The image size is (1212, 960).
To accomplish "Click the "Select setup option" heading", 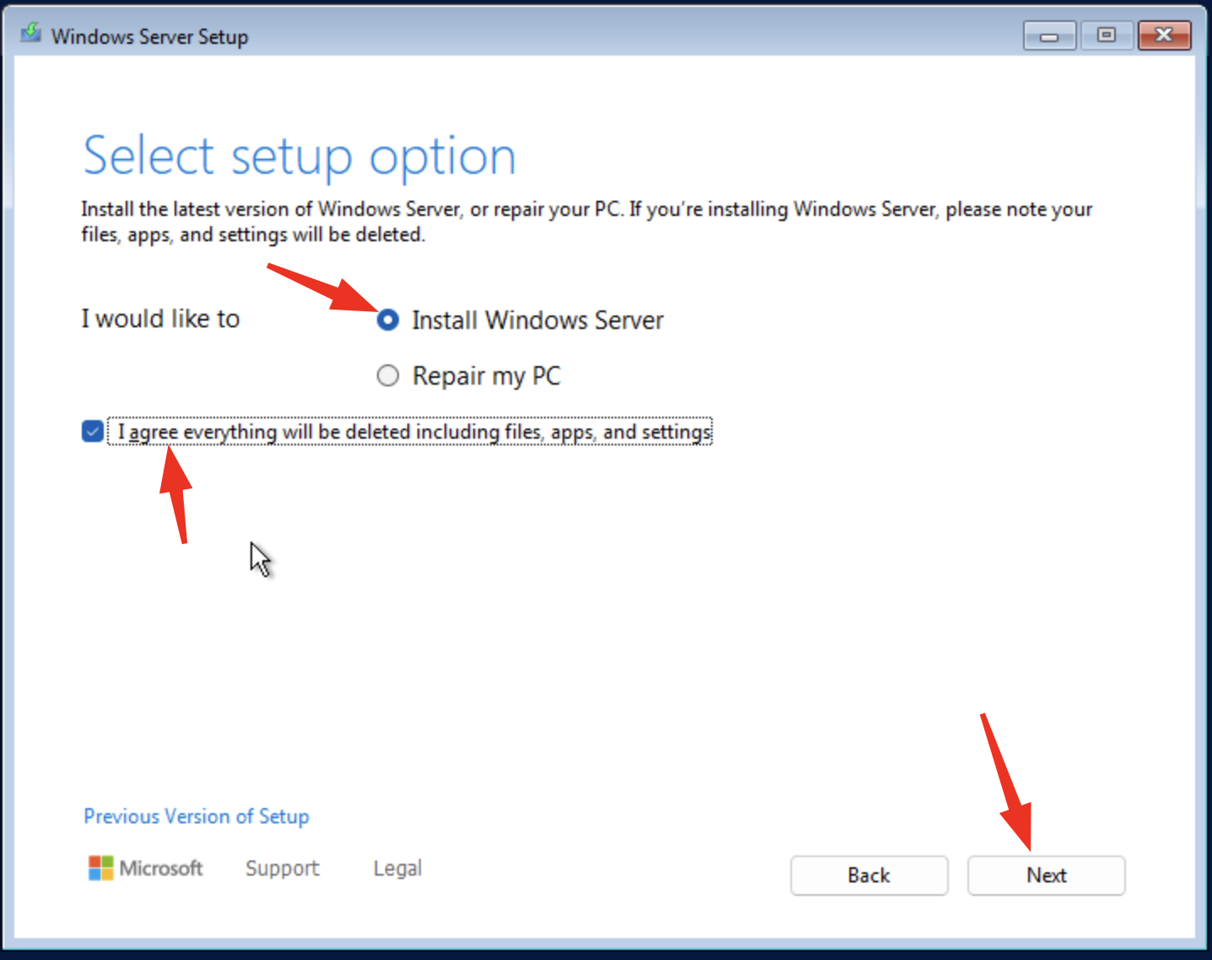I will pyautogui.click(x=299, y=157).
